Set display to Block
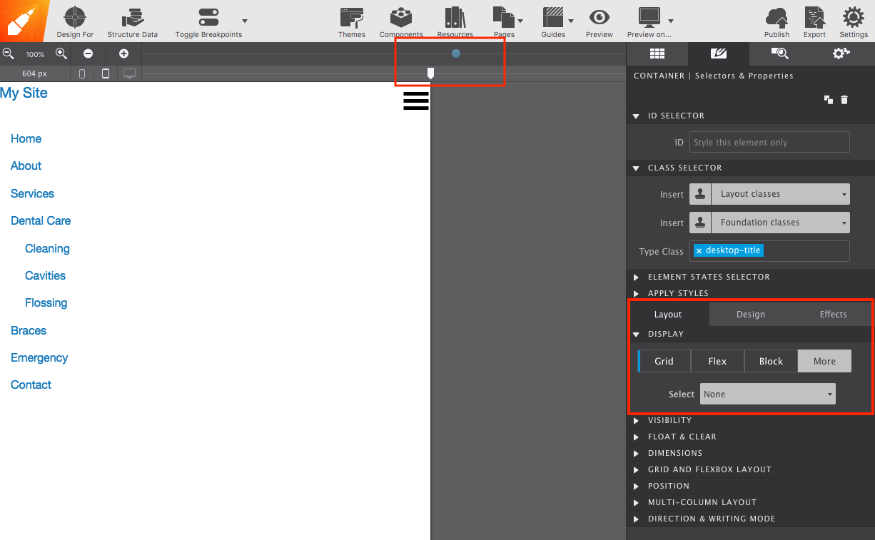This screenshot has height=540, width=875. (771, 361)
